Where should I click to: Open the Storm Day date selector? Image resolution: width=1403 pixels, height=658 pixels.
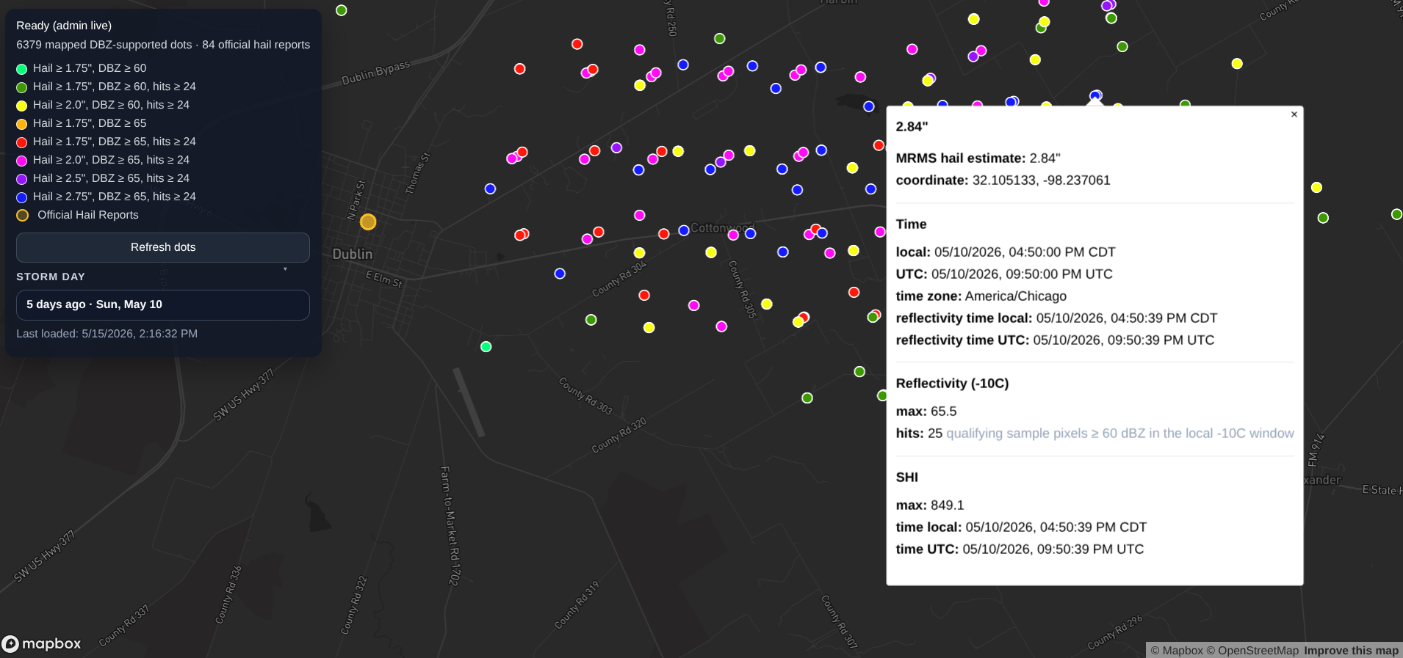163,304
